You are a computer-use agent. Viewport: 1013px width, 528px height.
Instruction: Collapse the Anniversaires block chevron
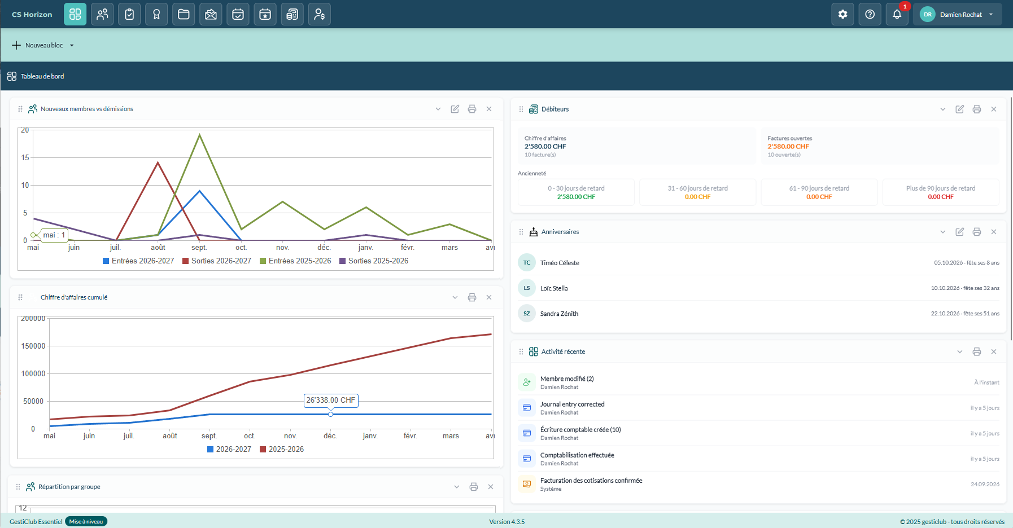pos(942,232)
